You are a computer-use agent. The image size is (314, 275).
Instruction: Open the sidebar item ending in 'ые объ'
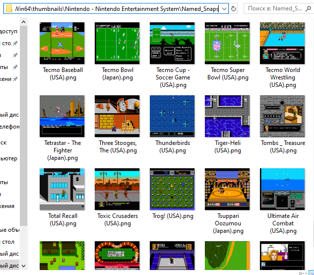click(9, 230)
